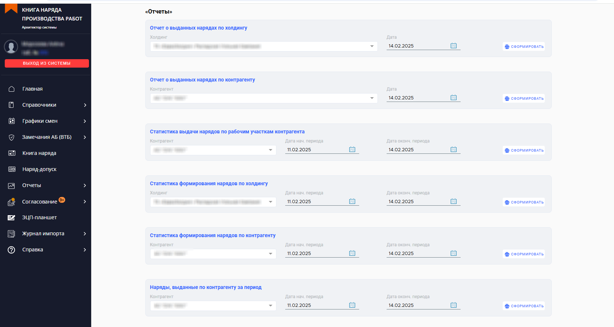Viewport: 614px width, 327px height.
Task: Click the Главная home icon in sidebar
Action: coord(11,89)
